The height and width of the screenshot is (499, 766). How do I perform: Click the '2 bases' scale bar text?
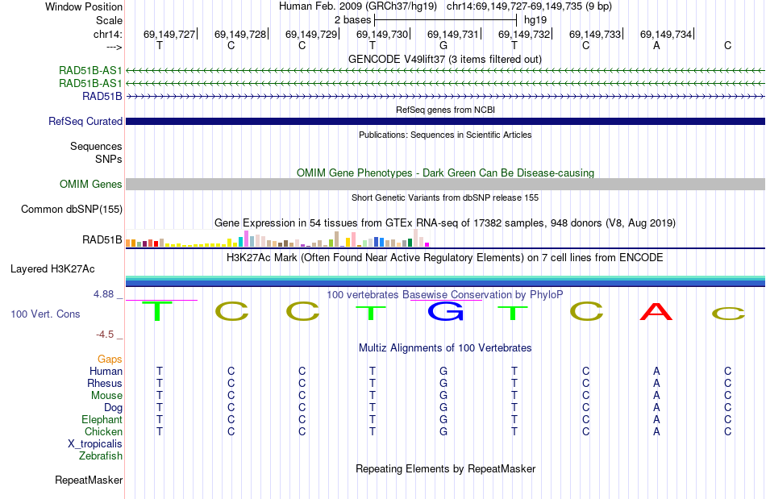click(352, 20)
